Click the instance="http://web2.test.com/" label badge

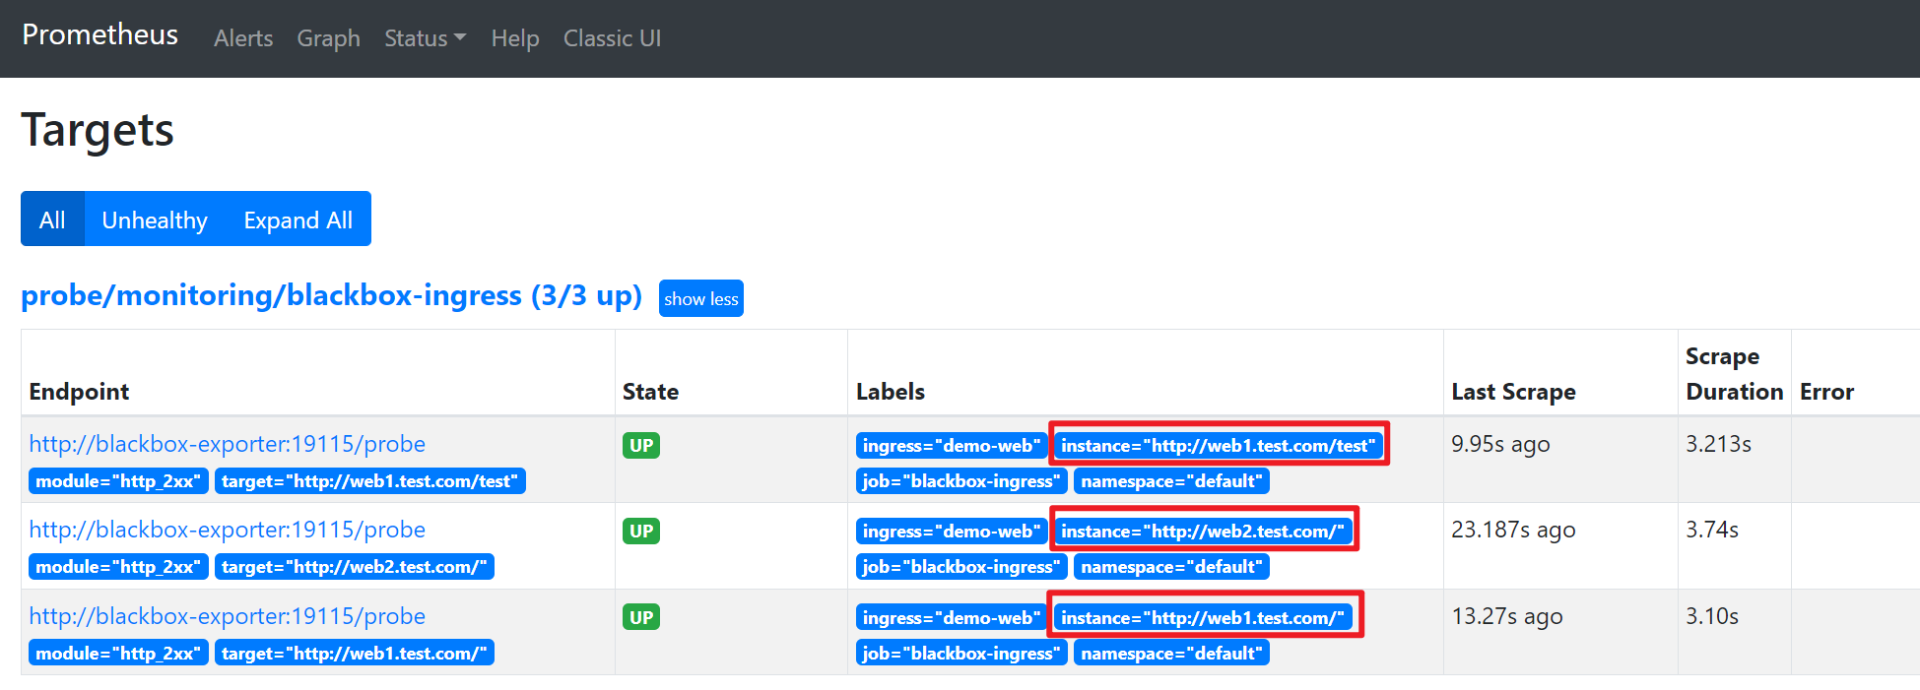point(1202,532)
